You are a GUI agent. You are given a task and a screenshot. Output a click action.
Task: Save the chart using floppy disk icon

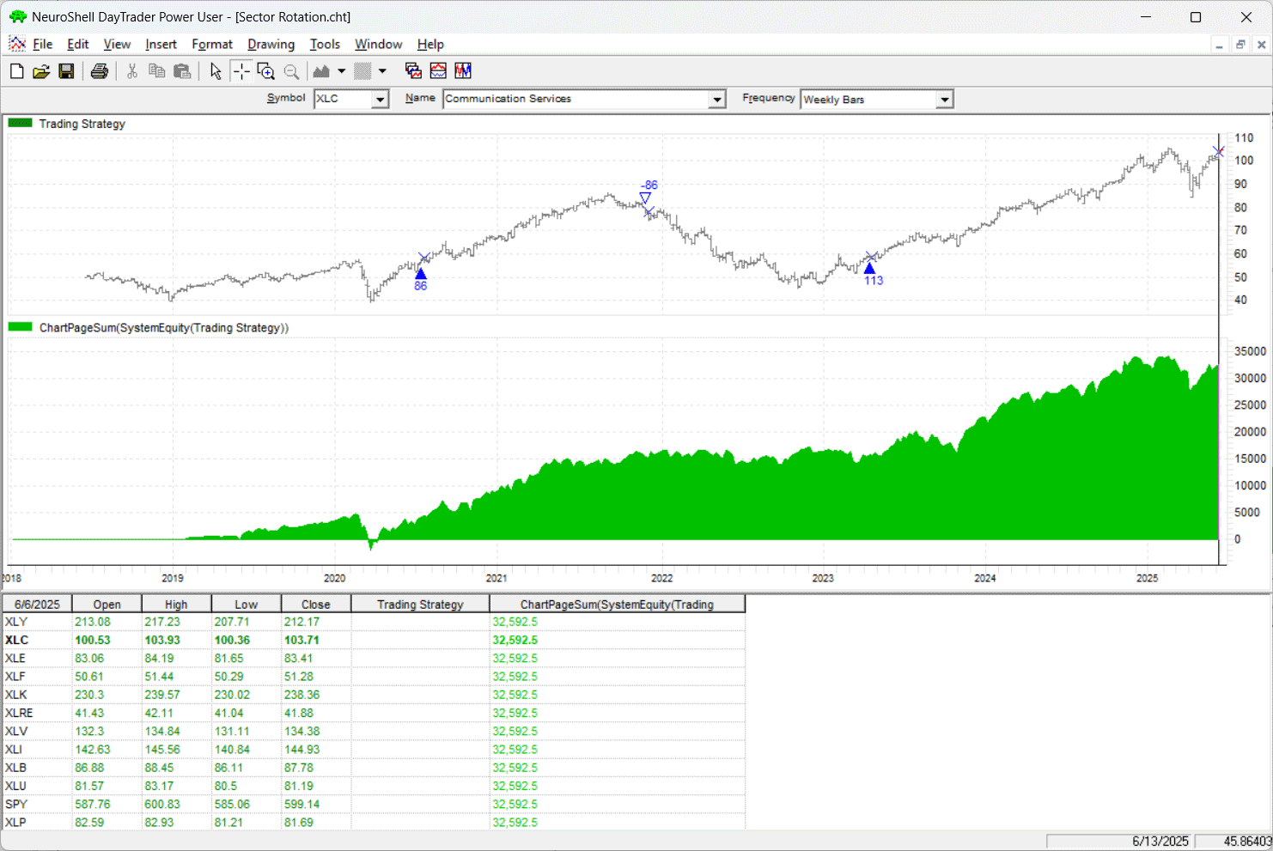tap(66, 71)
